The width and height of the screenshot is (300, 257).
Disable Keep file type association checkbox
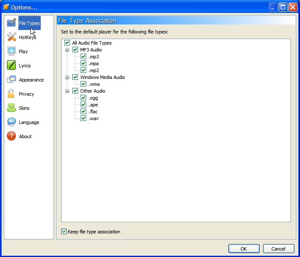pos(64,232)
